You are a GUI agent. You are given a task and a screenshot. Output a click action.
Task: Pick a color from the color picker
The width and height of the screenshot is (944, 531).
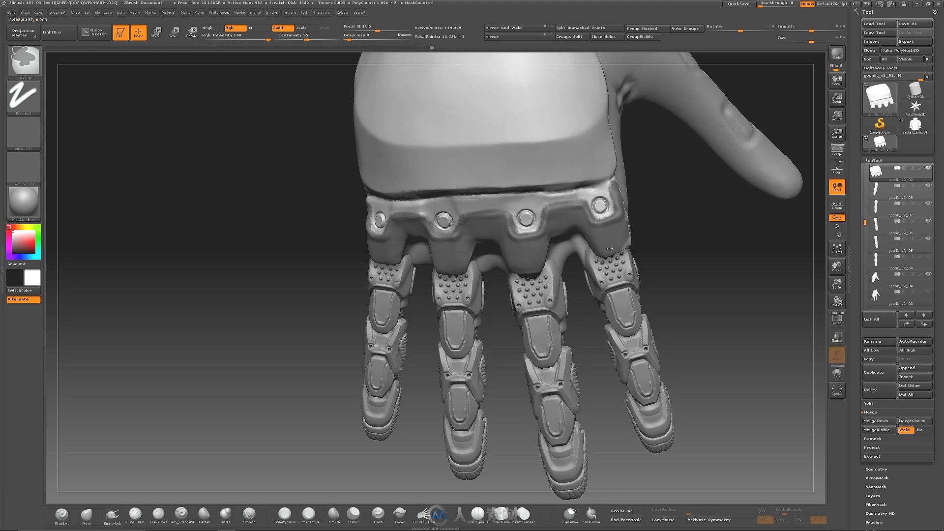(x=24, y=242)
